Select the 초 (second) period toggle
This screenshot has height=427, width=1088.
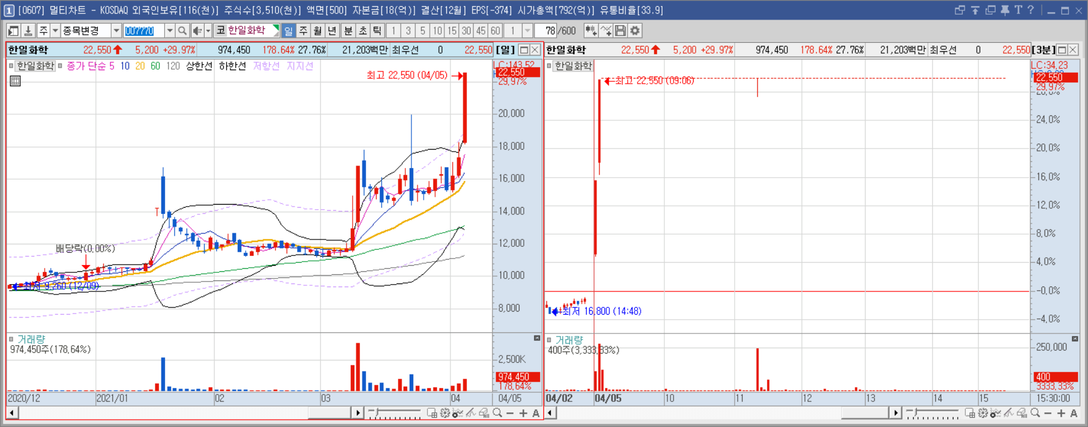(x=362, y=31)
